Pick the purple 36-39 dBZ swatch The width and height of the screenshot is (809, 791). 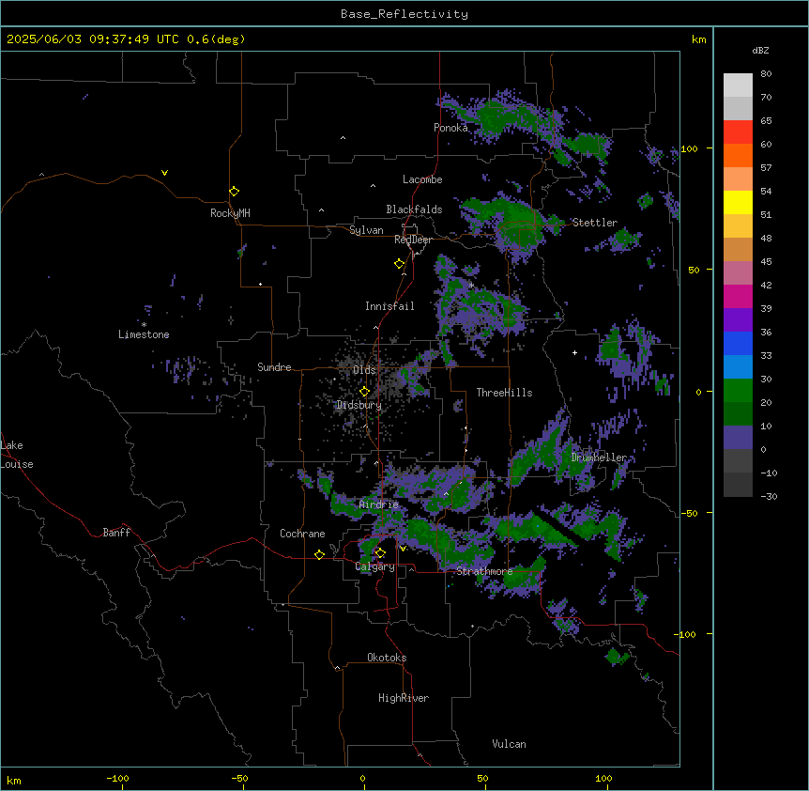click(x=738, y=320)
